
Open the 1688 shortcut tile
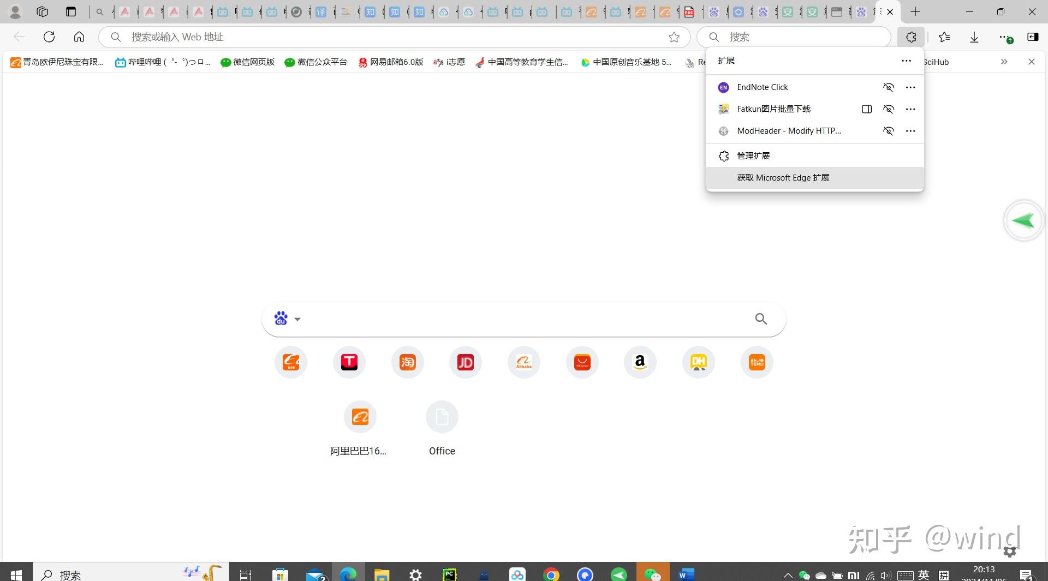tap(291, 362)
